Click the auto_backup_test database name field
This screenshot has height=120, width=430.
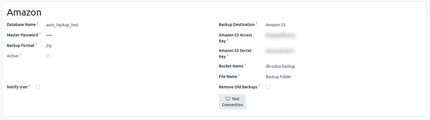point(62,25)
